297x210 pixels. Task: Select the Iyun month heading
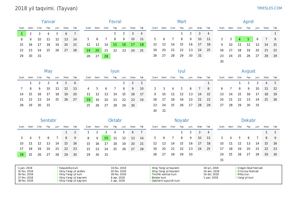115,71
